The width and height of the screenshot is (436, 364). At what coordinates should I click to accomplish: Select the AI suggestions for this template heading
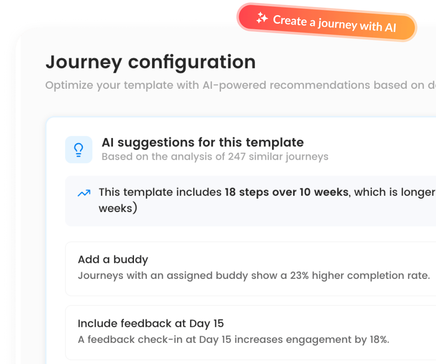203,142
